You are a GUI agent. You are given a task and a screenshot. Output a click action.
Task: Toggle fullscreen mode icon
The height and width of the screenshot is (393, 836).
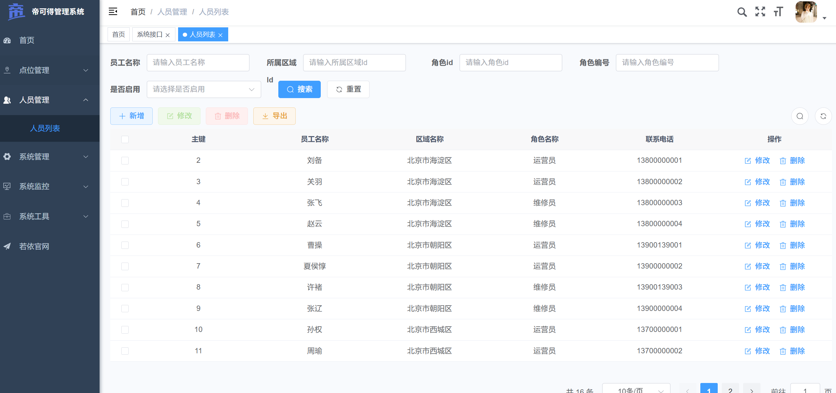760,12
